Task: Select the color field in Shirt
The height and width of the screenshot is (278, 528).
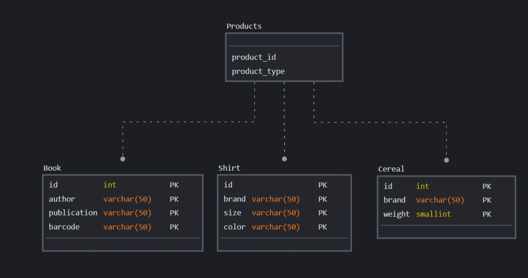Action: pos(234,227)
